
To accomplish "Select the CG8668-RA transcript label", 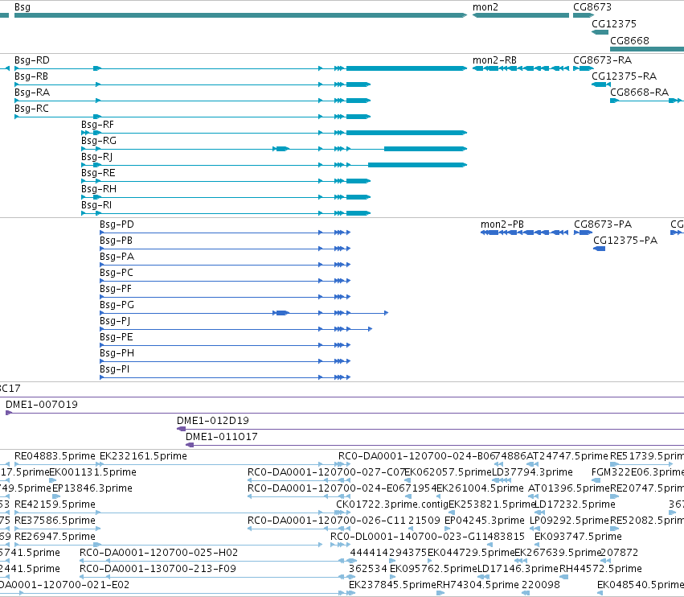I will pos(639,93).
